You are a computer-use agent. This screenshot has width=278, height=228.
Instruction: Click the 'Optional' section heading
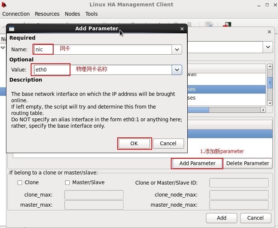pyautogui.click(x=21, y=60)
